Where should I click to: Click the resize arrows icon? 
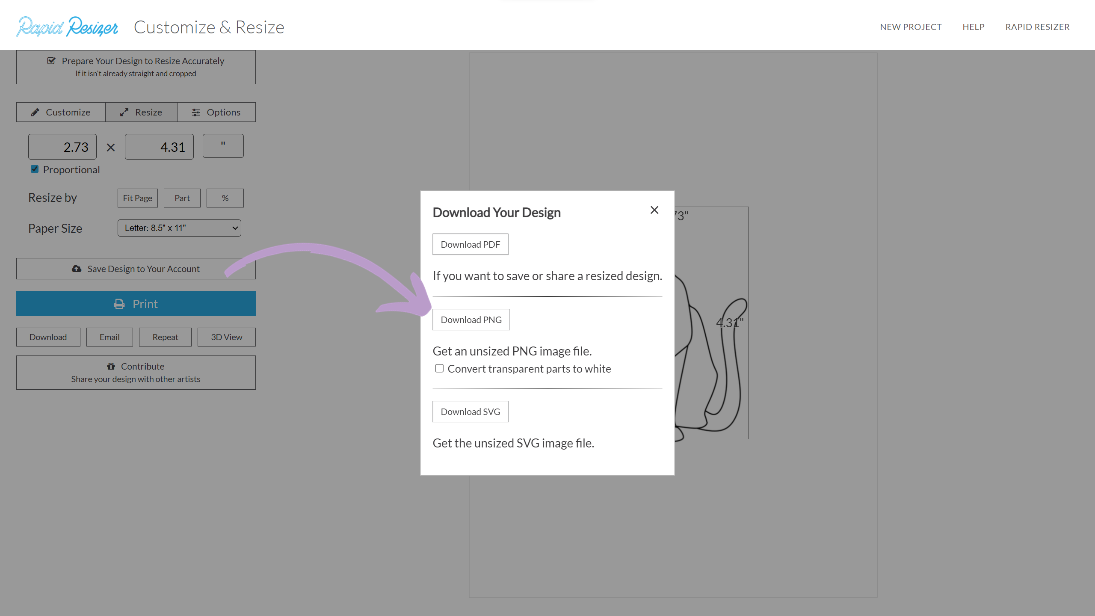click(124, 112)
